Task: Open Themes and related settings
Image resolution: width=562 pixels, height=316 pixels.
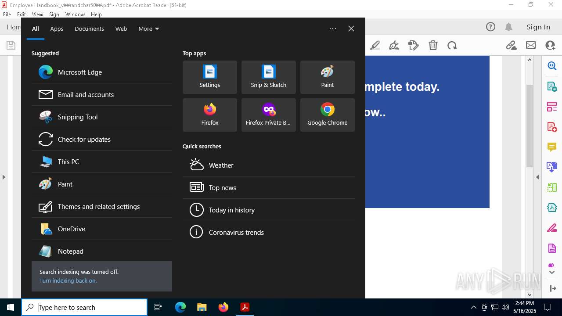Action: 102,206
